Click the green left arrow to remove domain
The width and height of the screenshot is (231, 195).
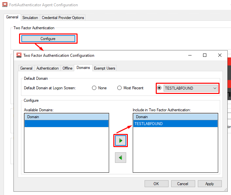pyautogui.click(x=121, y=158)
